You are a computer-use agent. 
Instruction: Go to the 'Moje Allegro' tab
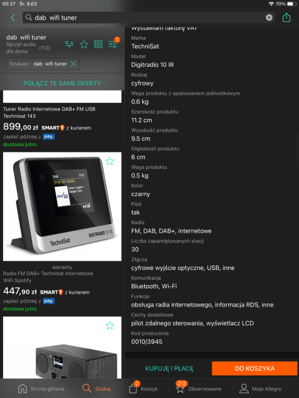(260, 389)
